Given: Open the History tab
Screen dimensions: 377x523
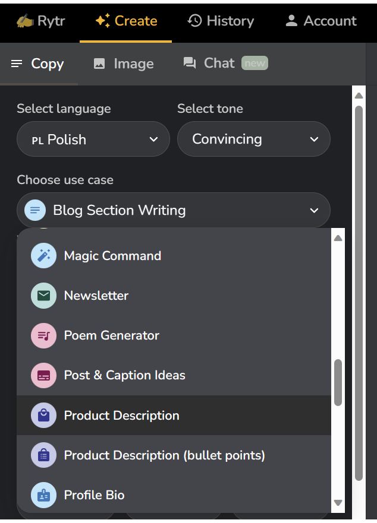Looking at the screenshot, I should [x=221, y=21].
